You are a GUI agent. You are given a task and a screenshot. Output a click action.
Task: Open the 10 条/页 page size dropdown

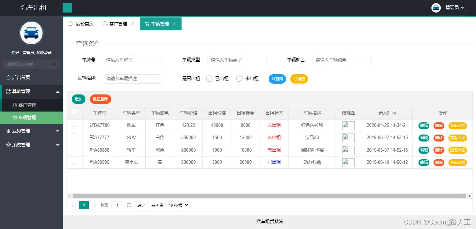[x=178, y=205]
